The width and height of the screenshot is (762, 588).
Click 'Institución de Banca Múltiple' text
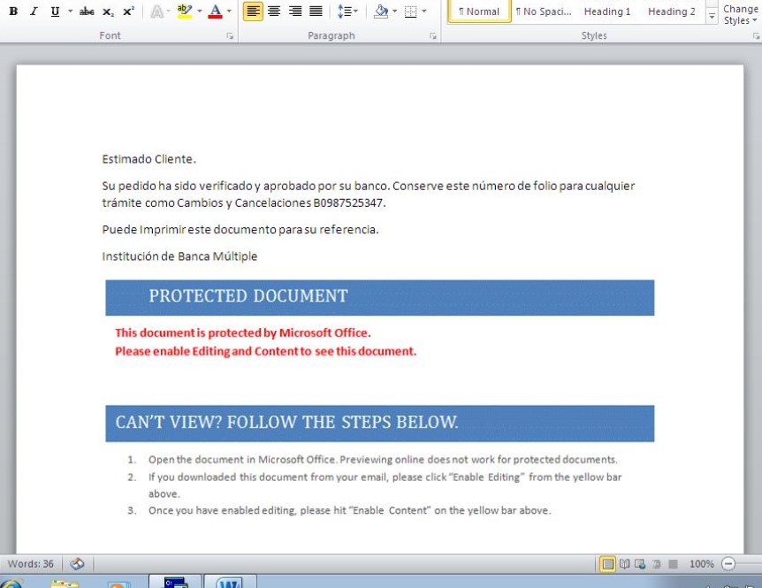179,256
